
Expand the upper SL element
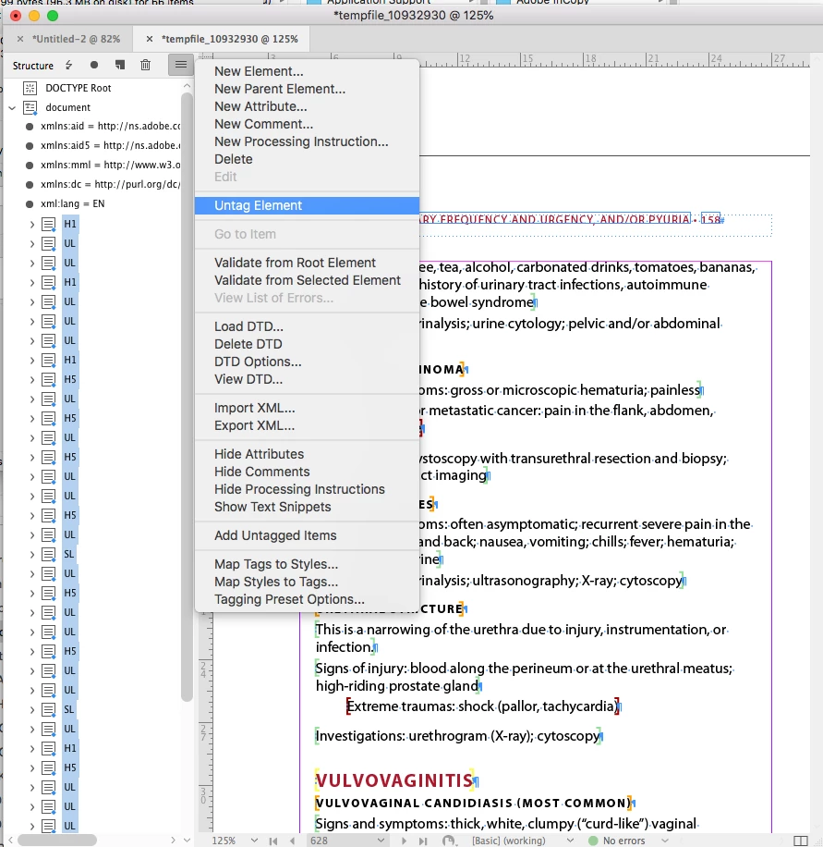(x=31, y=555)
